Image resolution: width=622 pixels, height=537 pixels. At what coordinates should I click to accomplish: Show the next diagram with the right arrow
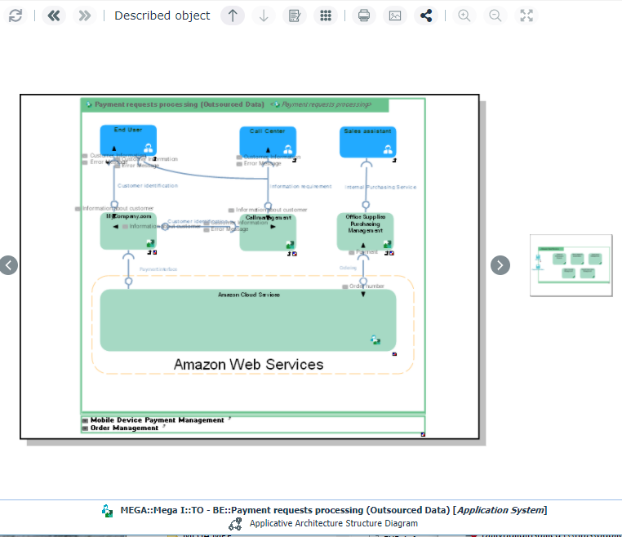tap(500, 265)
